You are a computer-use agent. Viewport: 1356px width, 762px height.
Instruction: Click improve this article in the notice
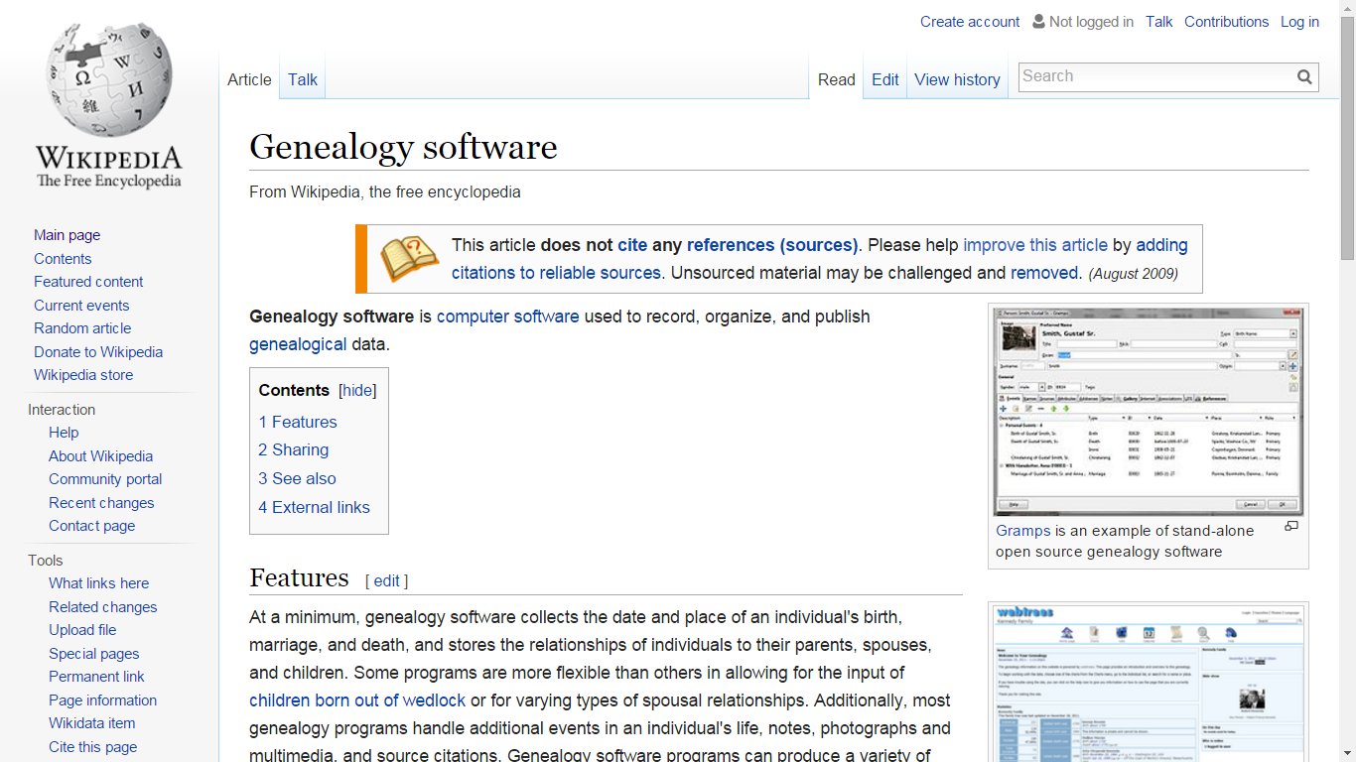point(1034,245)
